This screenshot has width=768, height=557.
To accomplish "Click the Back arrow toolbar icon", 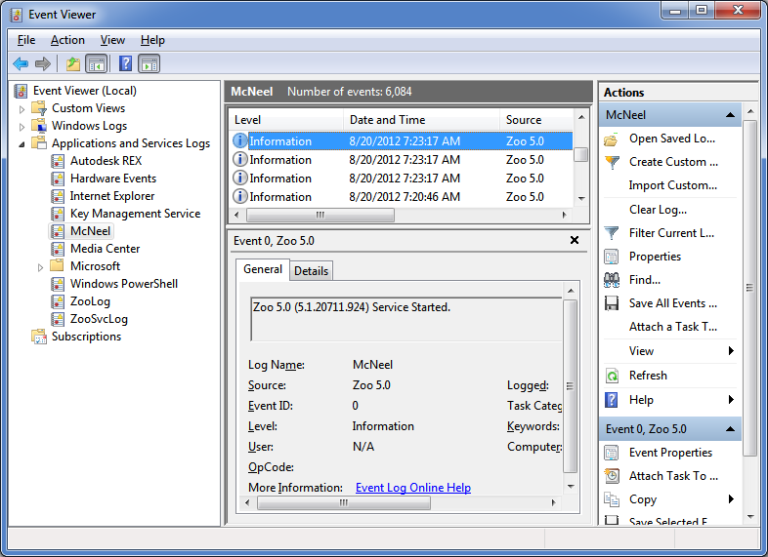I will point(21,63).
